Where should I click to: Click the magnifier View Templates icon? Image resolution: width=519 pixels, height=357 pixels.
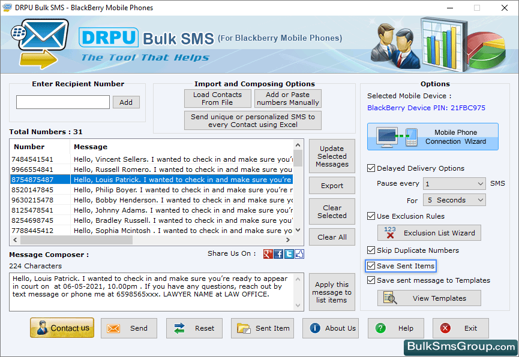(390, 298)
